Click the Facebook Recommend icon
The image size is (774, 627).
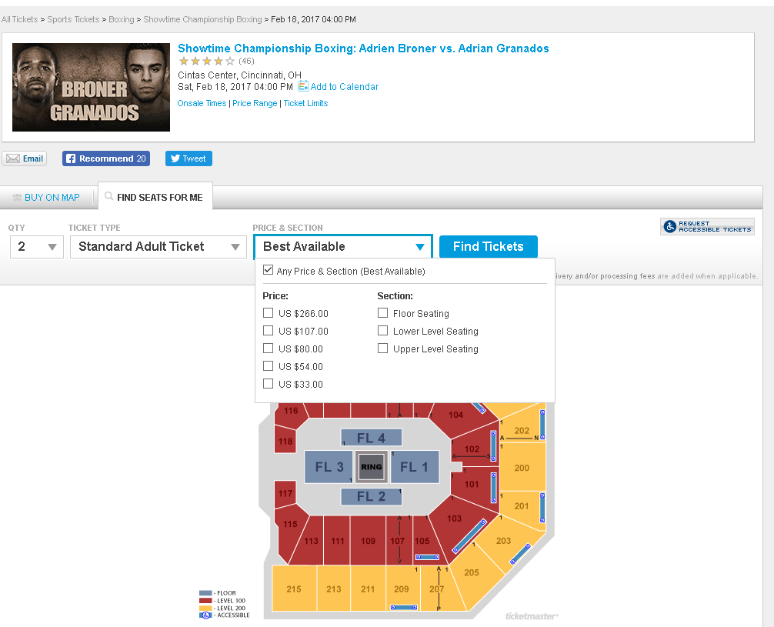[70, 159]
